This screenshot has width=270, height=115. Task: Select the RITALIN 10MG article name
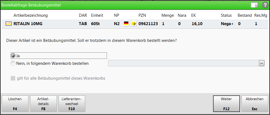coord(28,24)
